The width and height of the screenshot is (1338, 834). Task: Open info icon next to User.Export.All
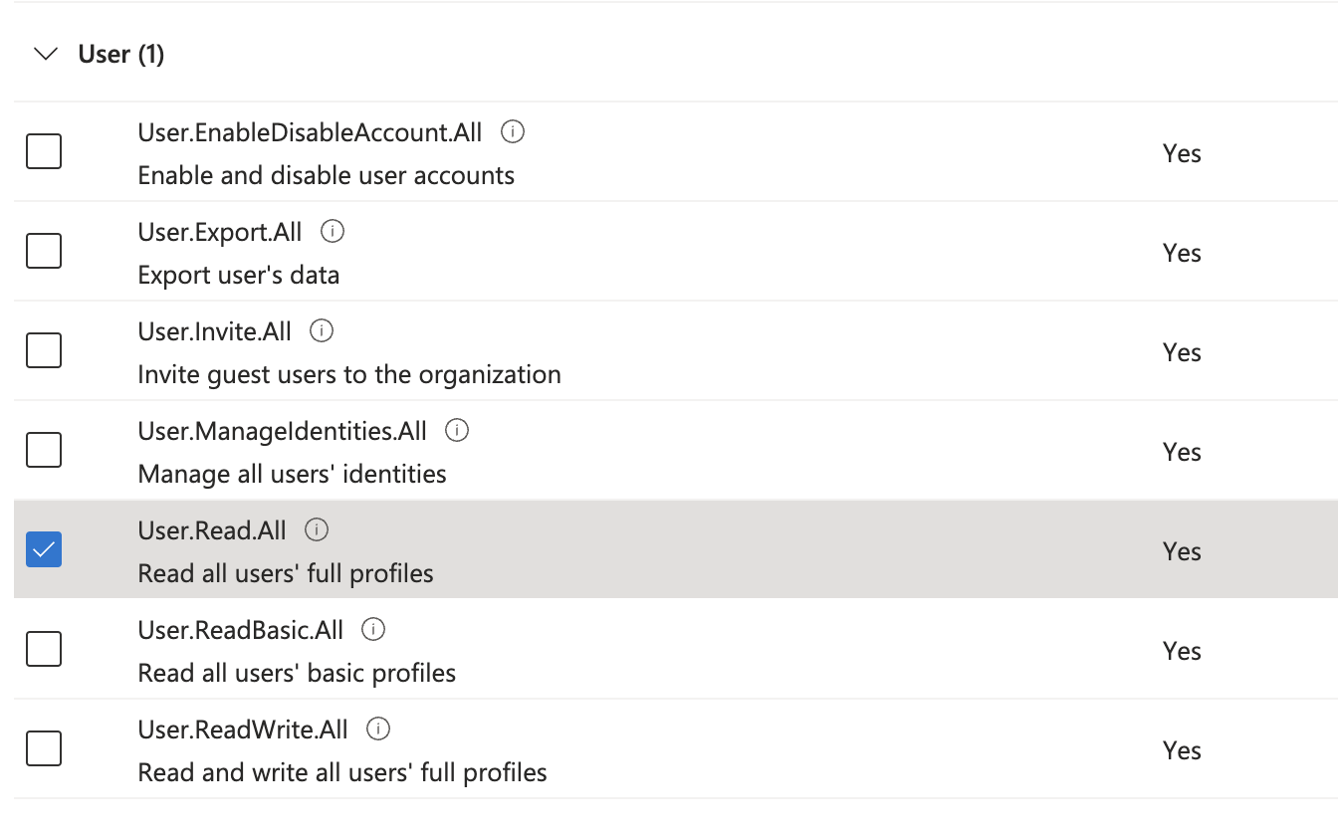tap(333, 231)
